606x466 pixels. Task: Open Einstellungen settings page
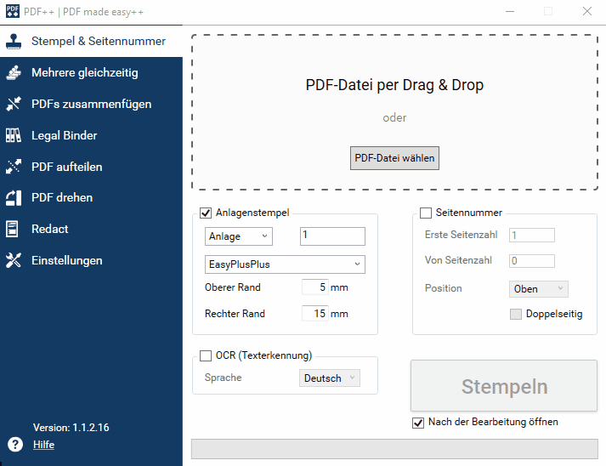pyautogui.click(x=91, y=260)
